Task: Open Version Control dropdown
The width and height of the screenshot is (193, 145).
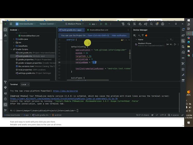Action: (x=48, y=24)
